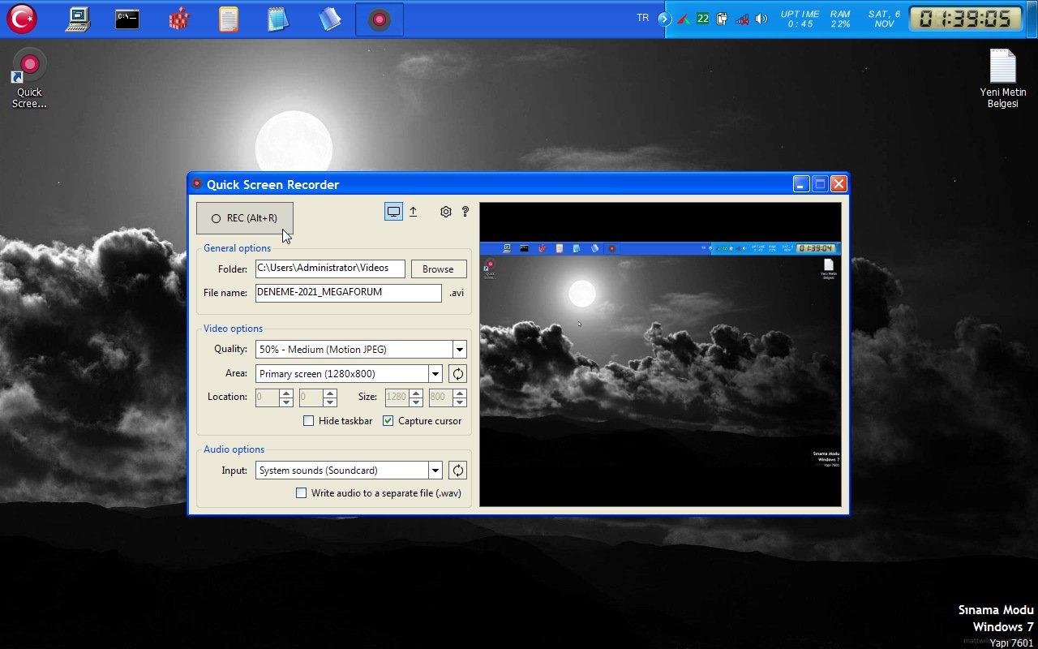This screenshot has width=1038, height=649.
Task: Click the red-green triangle tray icon
Action: 684,19
